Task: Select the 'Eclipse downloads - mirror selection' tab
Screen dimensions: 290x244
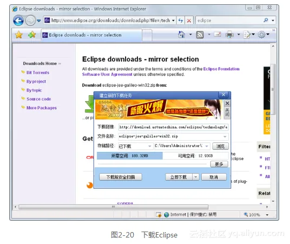Action: 91,35
